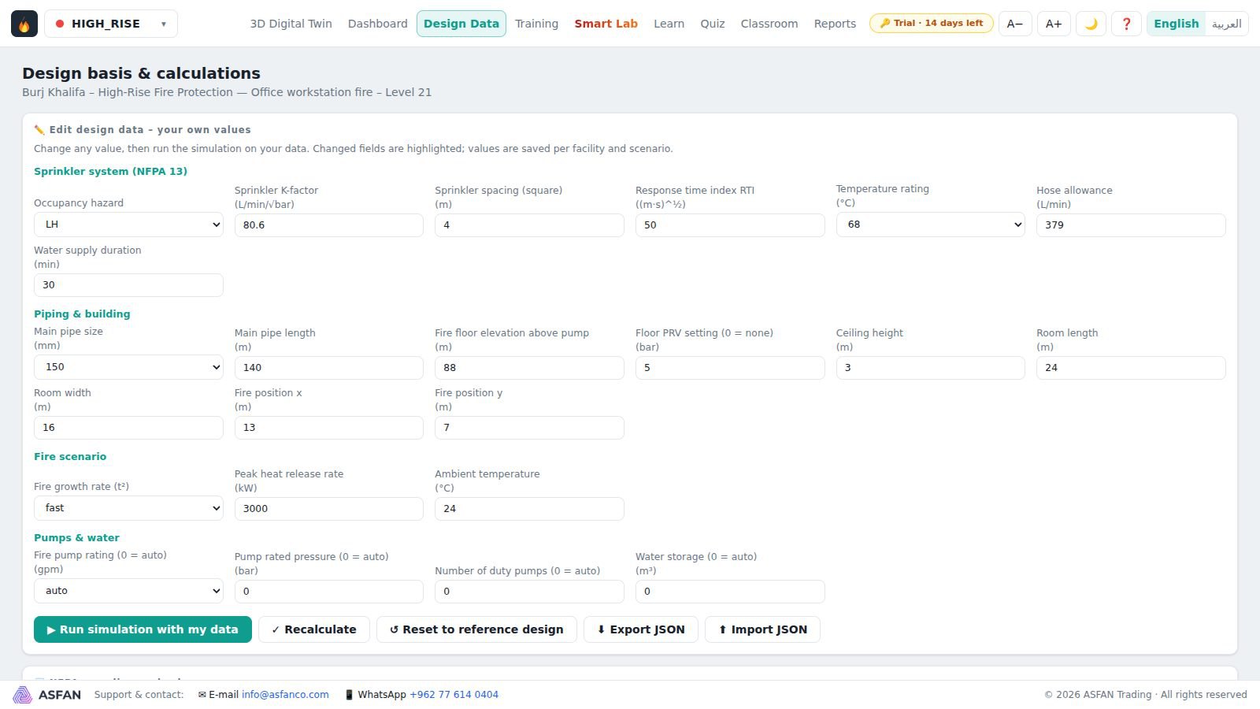Edit Ceiling height field
Screen dimensions: 1260x709
(x=930, y=368)
